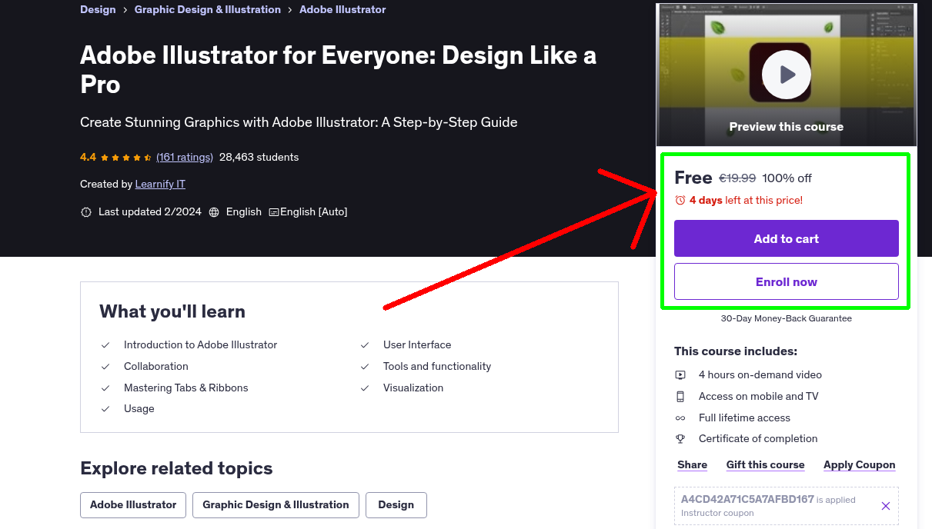Click the Free price label
Image resolution: width=932 pixels, height=529 pixels.
point(693,178)
